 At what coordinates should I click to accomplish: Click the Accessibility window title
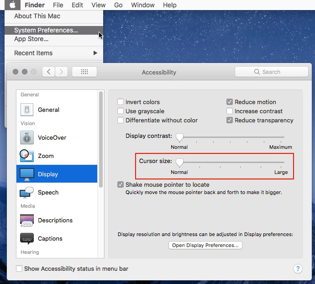(159, 72)
